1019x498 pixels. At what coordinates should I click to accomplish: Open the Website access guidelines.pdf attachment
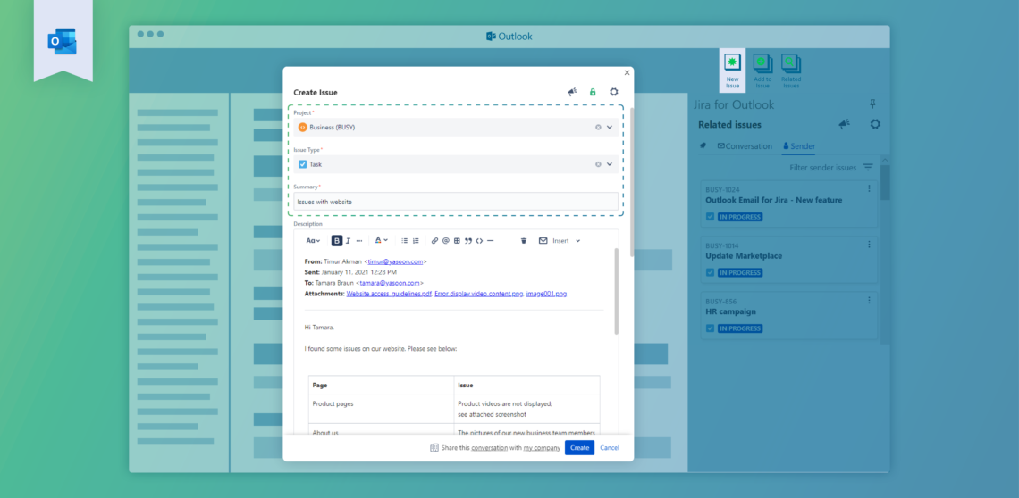click(389, 295)
